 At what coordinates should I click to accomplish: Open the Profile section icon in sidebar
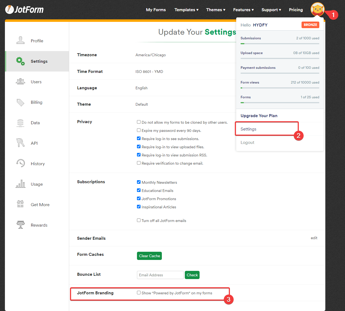[21, 40]
